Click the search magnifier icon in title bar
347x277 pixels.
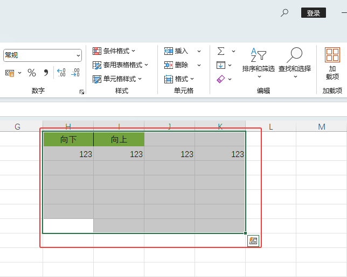click(x=284, y=12)
